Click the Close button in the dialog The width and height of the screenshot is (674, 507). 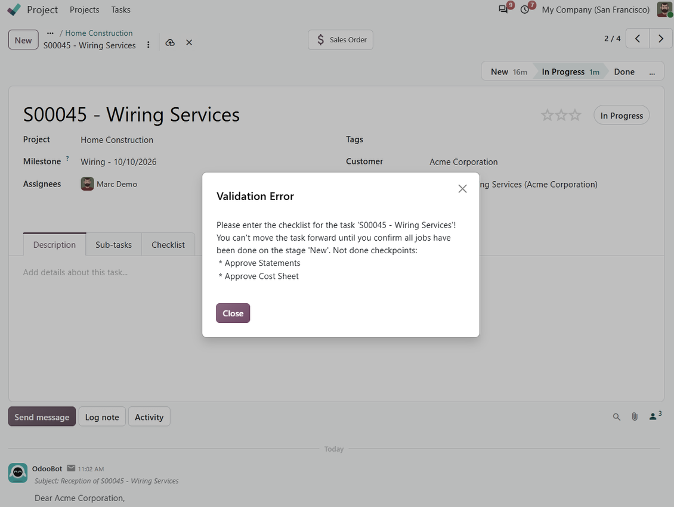(x=233, y=313)
